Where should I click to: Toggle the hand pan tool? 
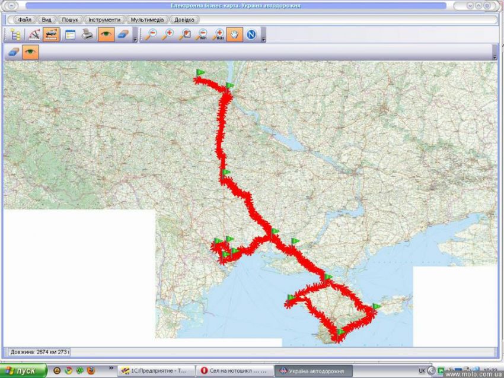(x=234, y=34)
